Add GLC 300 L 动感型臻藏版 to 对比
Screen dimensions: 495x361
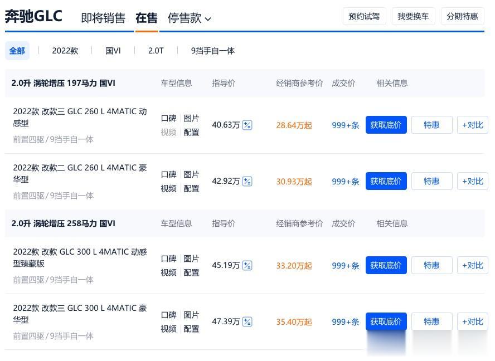pos(473,265)
